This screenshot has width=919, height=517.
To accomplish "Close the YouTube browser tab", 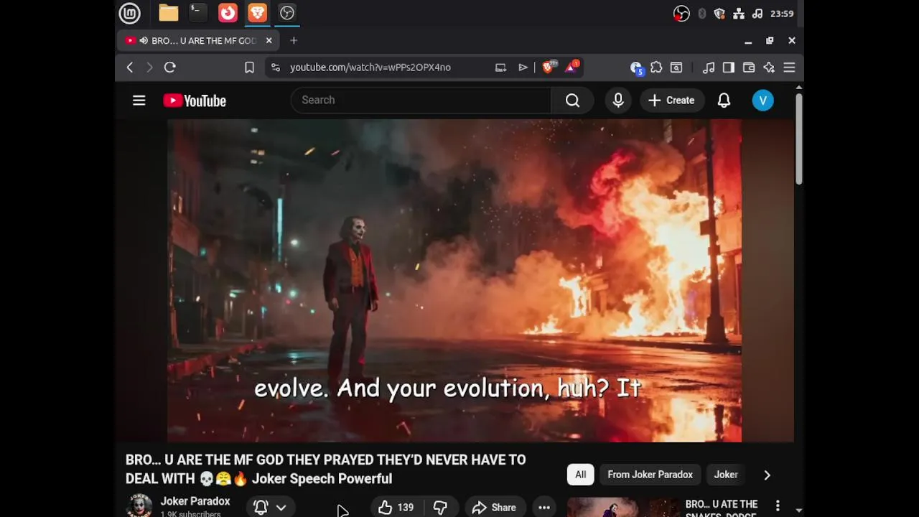I will (x=269, y=41).
